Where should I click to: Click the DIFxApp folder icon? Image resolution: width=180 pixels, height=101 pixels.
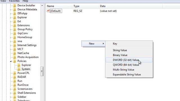[x=15, y=13]
